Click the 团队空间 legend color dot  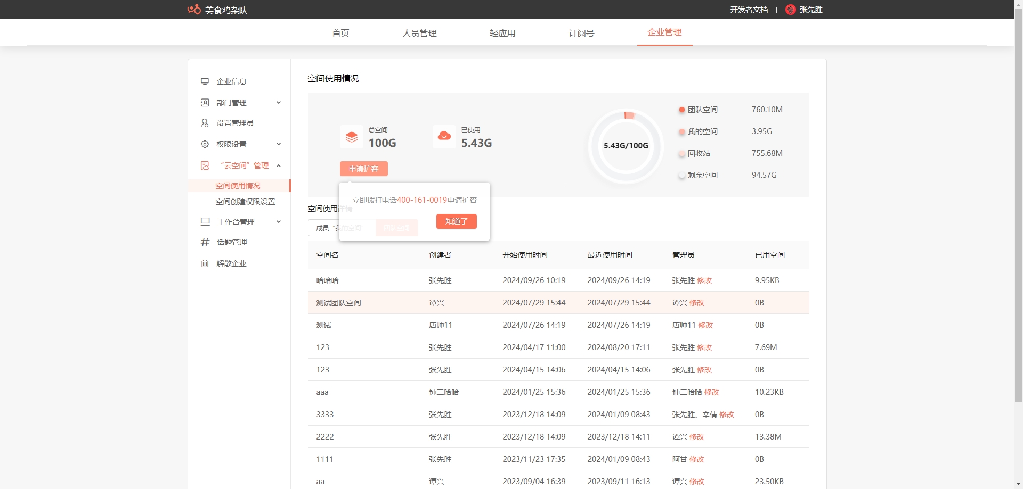click(681, 110)
